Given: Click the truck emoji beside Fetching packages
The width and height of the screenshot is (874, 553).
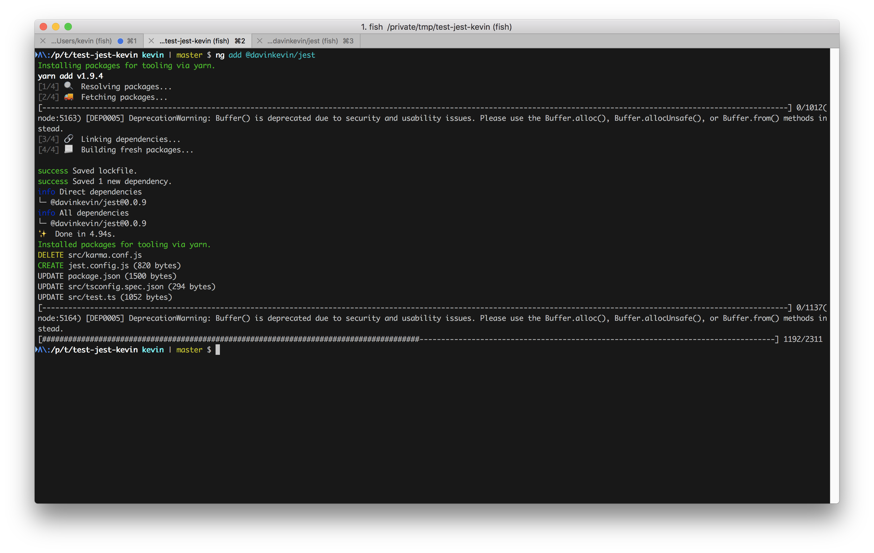Looking at the screenshot, I should (x=68, y=97).
